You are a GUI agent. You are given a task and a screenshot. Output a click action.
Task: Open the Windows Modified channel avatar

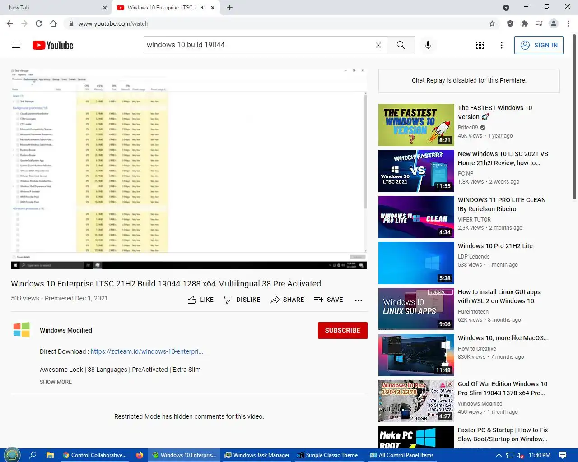pyautogui.click(x=22, y=330)
